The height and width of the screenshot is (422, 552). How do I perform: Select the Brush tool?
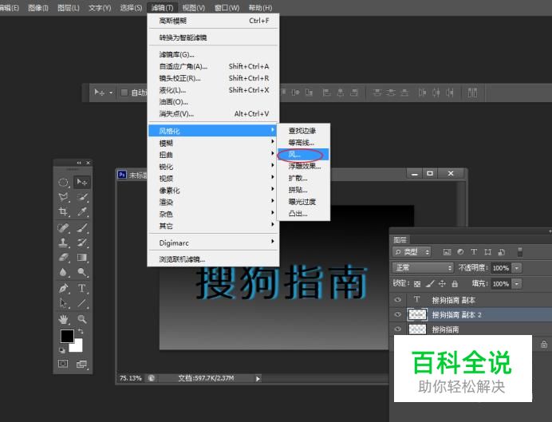(82, 227)
